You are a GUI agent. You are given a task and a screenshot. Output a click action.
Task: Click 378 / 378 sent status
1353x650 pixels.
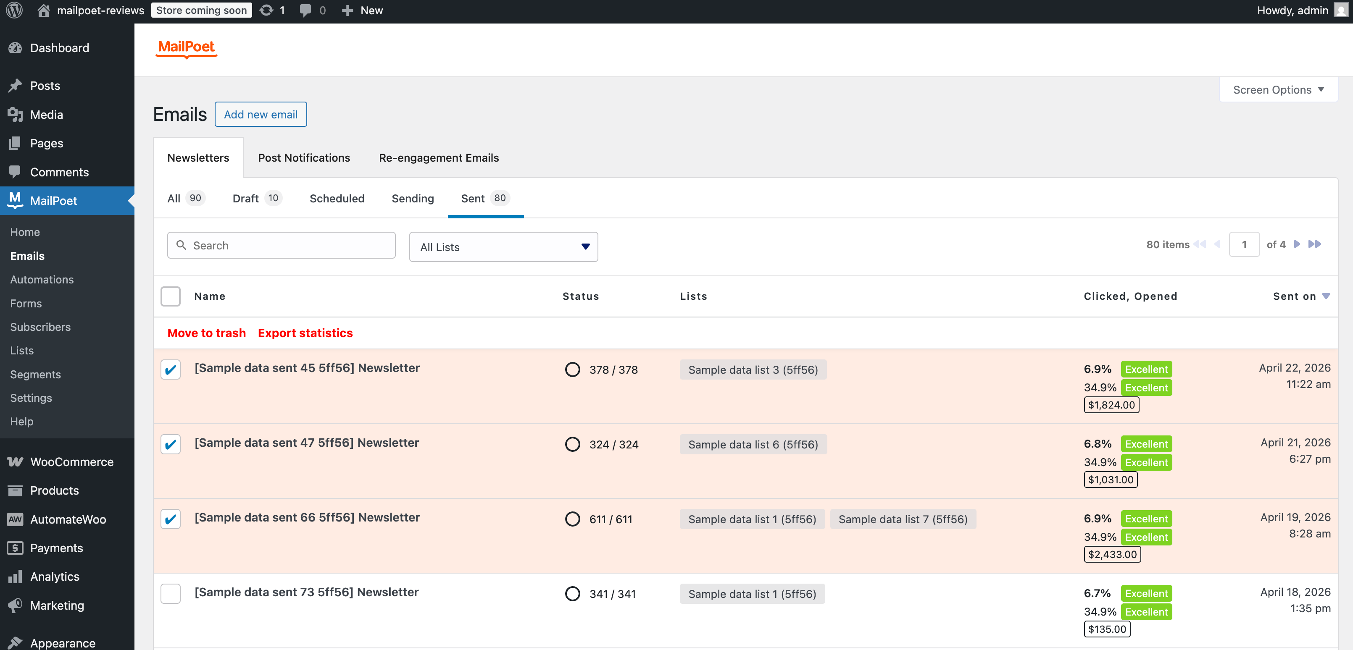click(613, 370)
